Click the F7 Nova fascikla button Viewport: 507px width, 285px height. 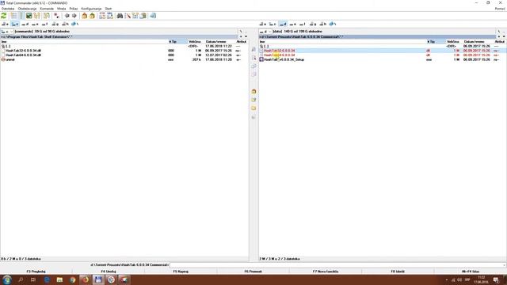326,272
